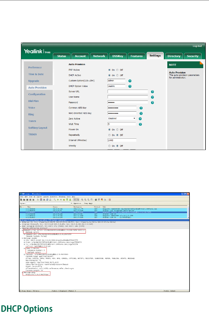
Task: Click Wireshark list interfaces toolbar icon
Action: coord(21,200)
